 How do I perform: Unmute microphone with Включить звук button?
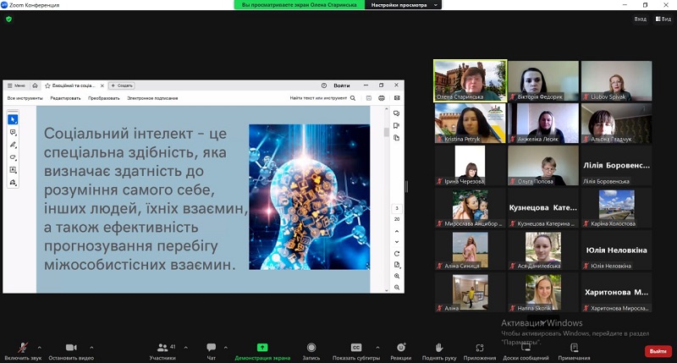(x=22, y=349)
